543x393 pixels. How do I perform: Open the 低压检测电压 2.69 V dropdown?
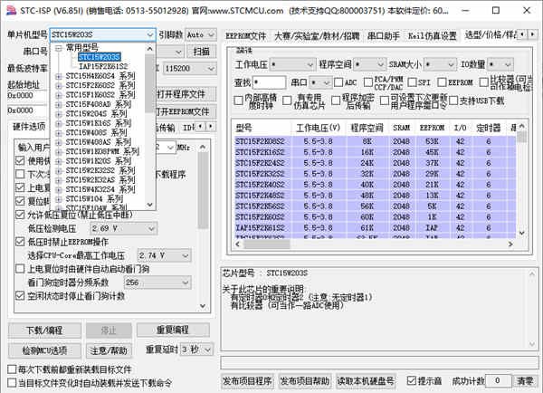[x=123, y=228]
